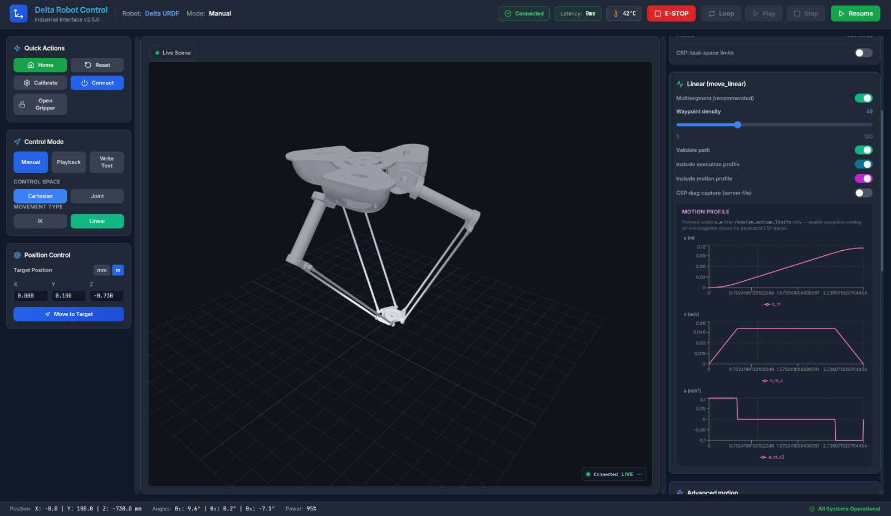The image size is (891, 516).
Task: Click the All Systems Operational status icon
Action: coord(812,509)
